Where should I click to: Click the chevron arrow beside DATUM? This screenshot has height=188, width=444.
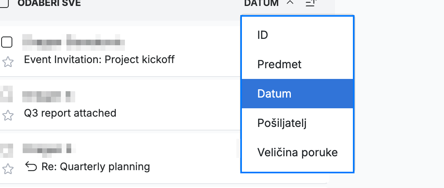(290, 3)
